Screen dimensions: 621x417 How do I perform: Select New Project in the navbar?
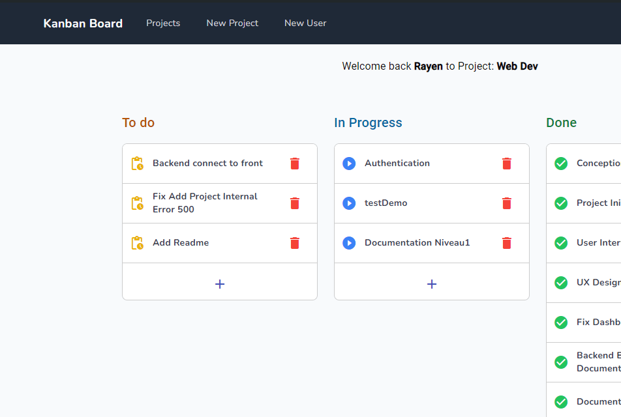[x=232, y=23]
